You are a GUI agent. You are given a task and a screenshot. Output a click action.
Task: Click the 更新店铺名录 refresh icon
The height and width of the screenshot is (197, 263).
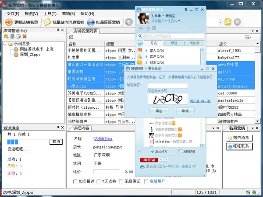pyautogui.click(x=9, y=22)
